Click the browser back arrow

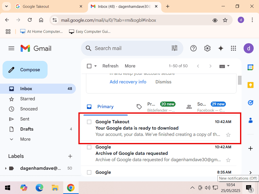tap(7, 20)
